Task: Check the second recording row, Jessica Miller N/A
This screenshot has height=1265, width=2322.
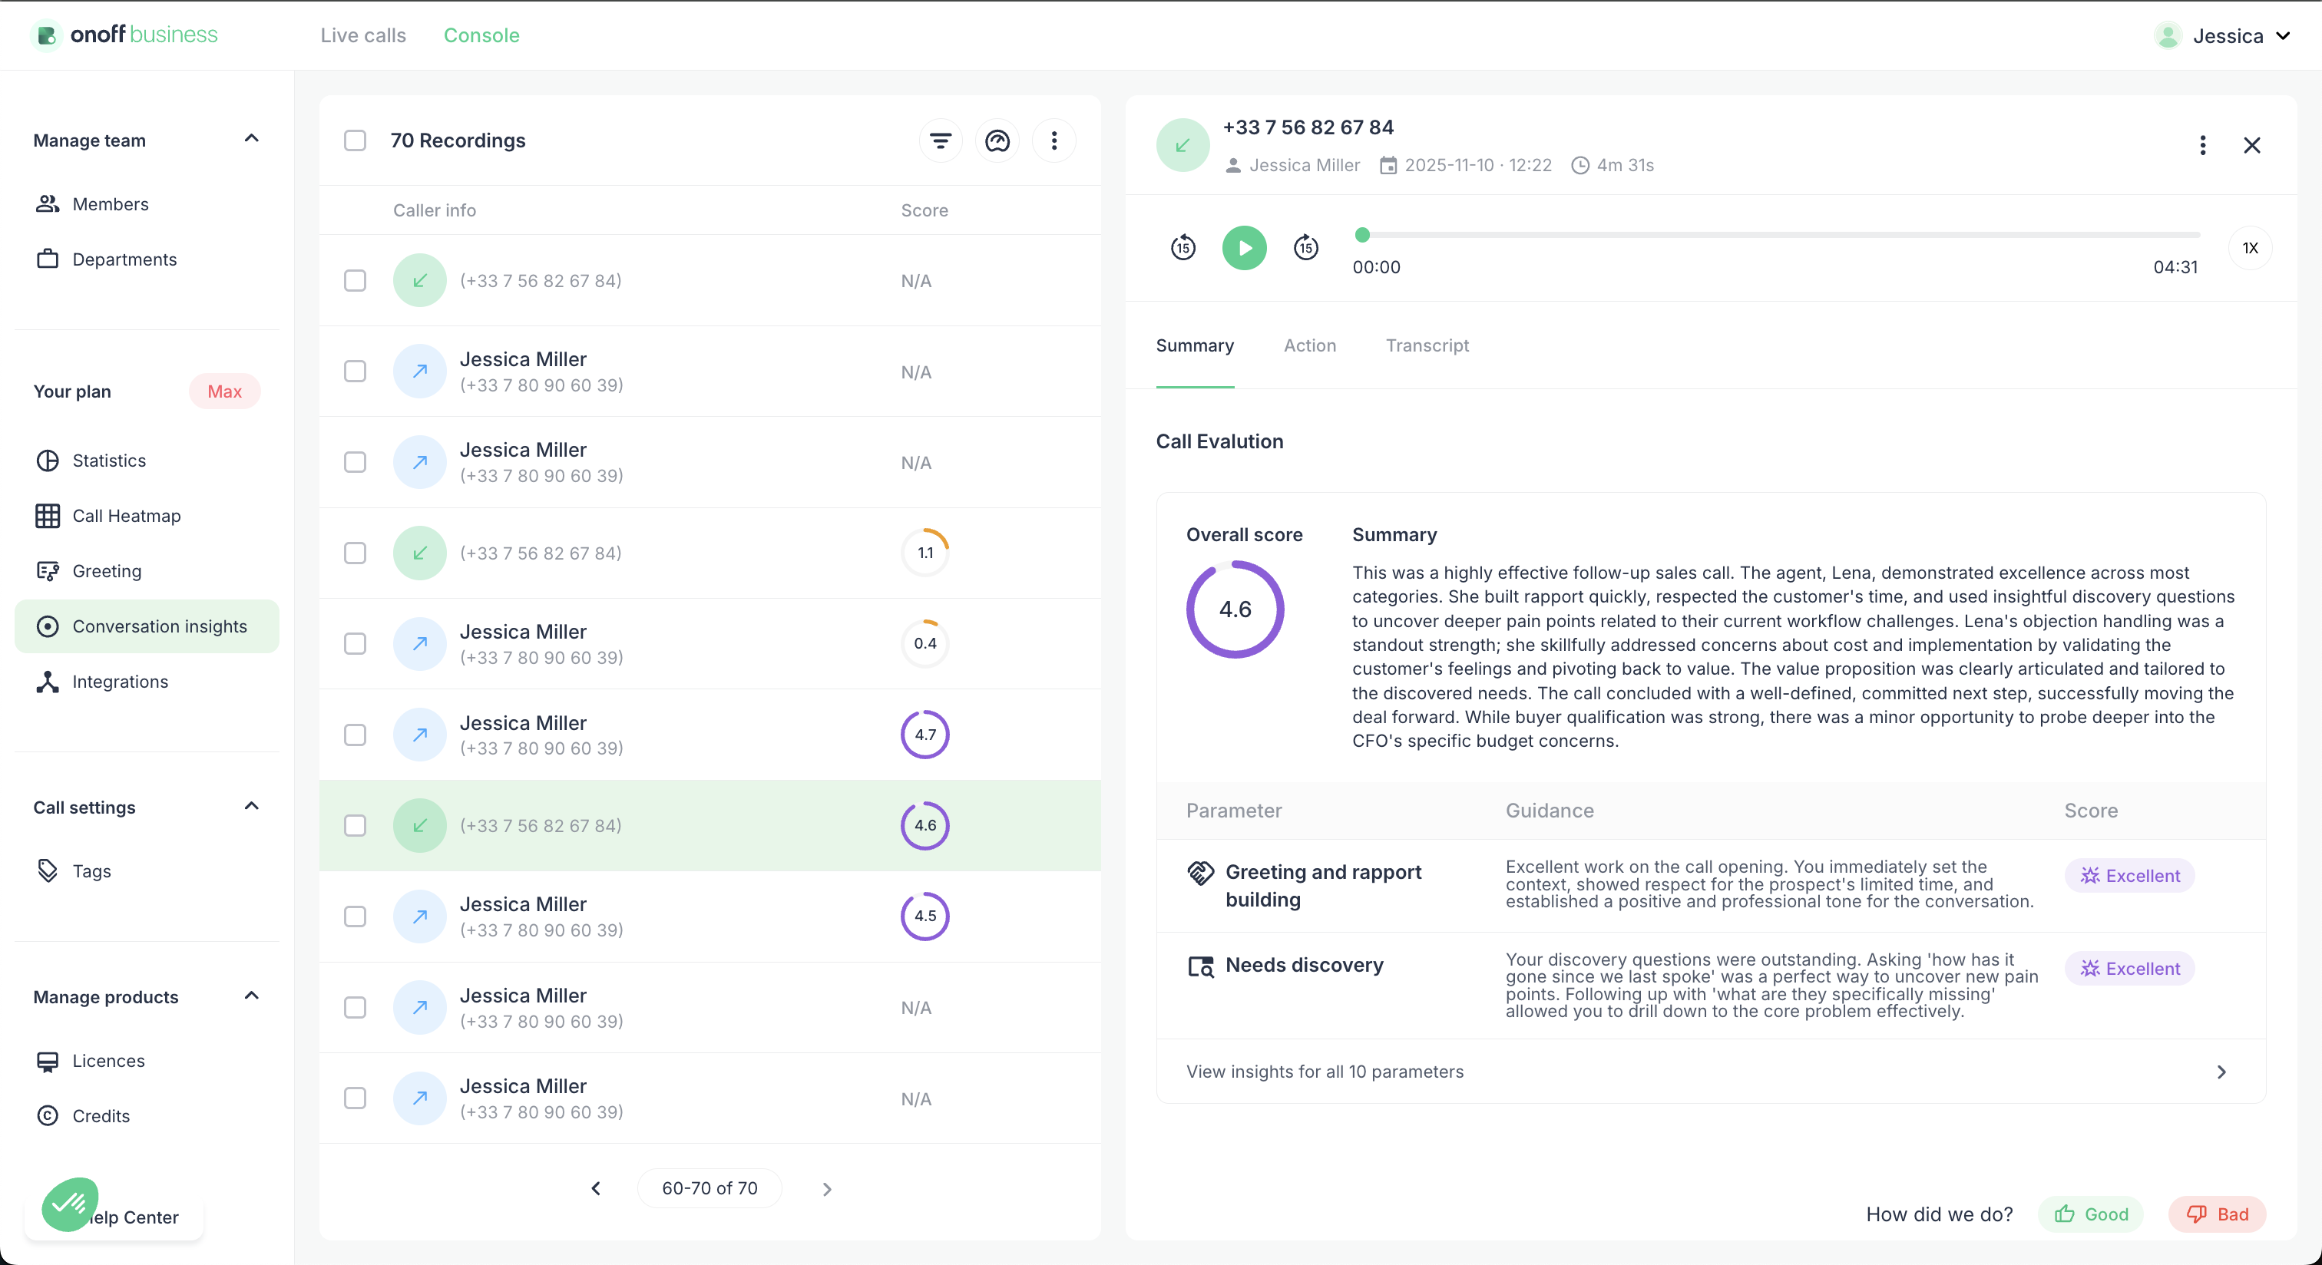Action: 356,372
